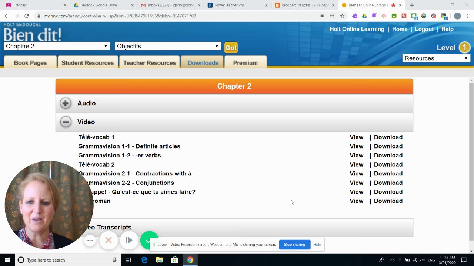Screen dimensions: 474x266
Task: View Qu'est-ce que tu aimes faire video
Action: pyautogui.click(x=357, y=192)
